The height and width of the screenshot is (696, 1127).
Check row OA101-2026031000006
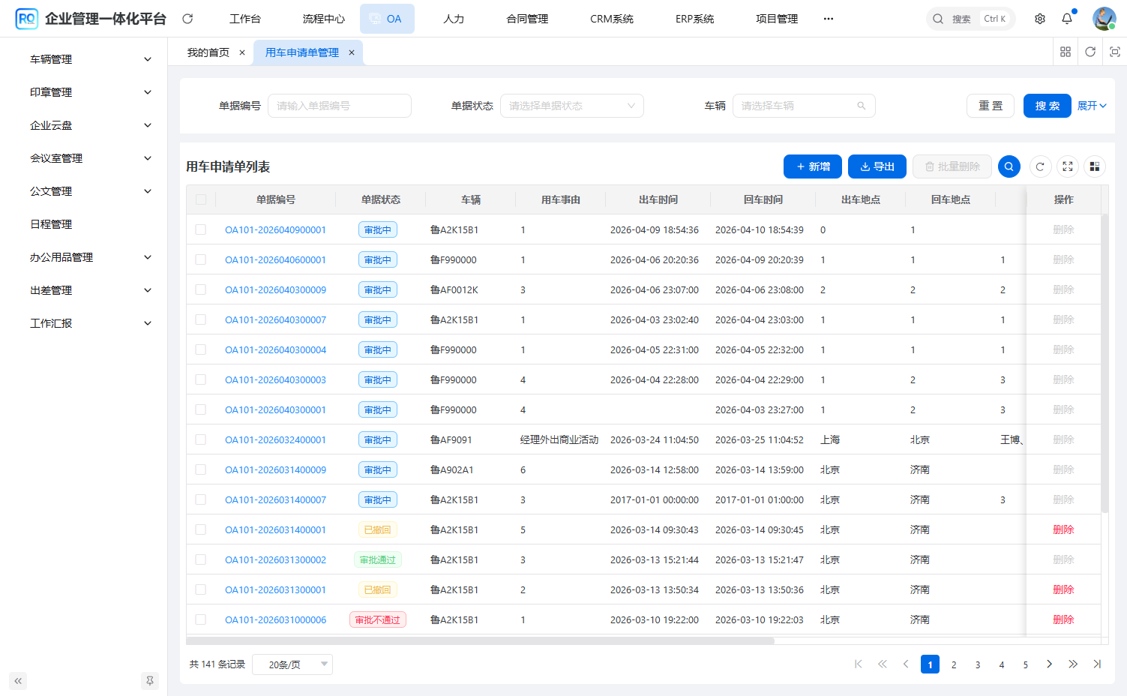click(201, 619)
